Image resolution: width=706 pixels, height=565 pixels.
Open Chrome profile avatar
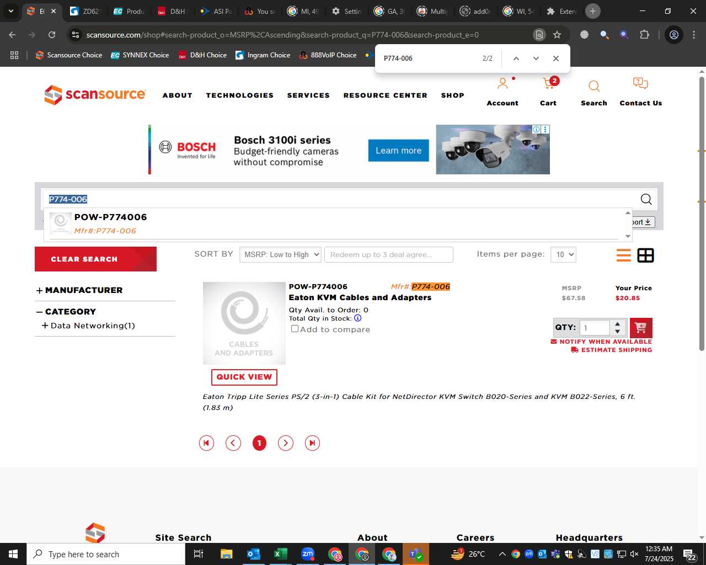[x=673, y=35]
